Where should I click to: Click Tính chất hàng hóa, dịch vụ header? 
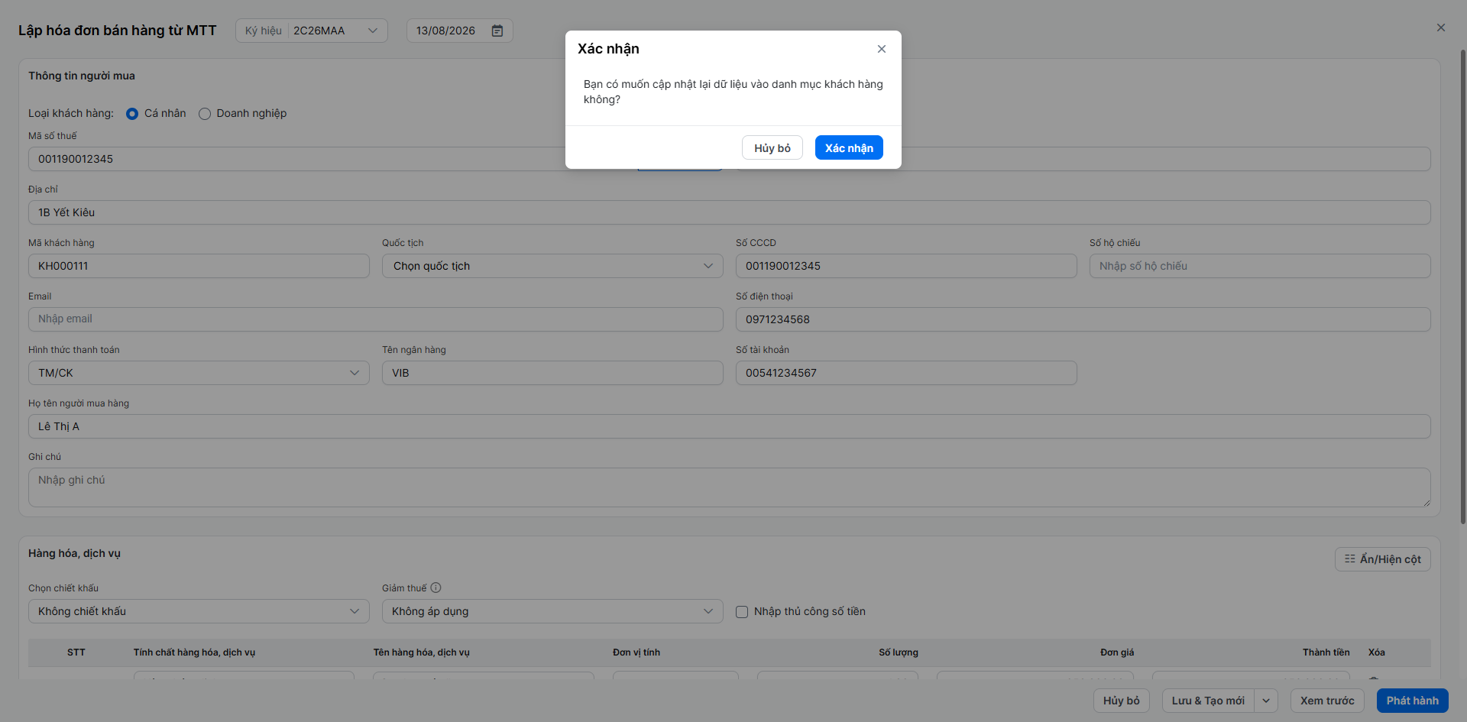click(194, 652)
